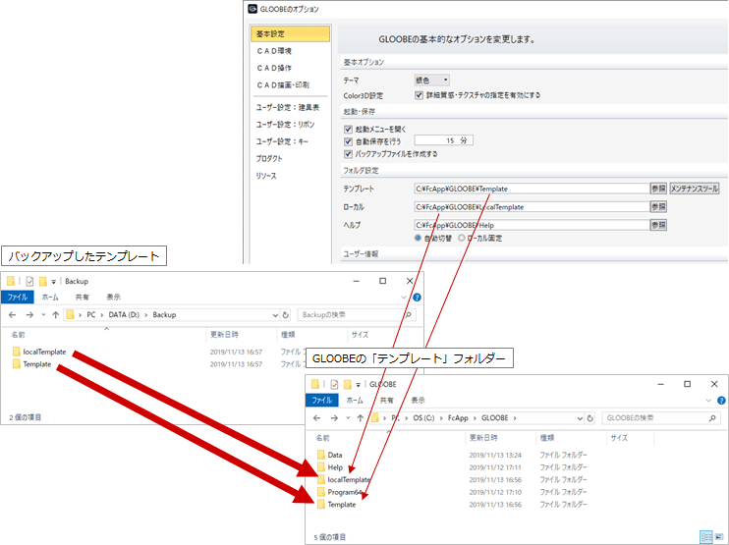
Task: Toggle バックアップファイルを作成する checkbox
Action: (x=348, y=154)
